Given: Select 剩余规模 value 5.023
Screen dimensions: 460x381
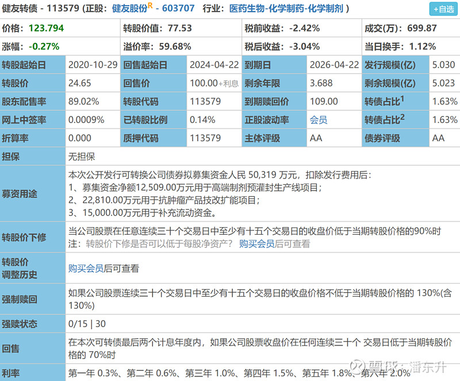Looking at the screenshot, I should [443, 83].
